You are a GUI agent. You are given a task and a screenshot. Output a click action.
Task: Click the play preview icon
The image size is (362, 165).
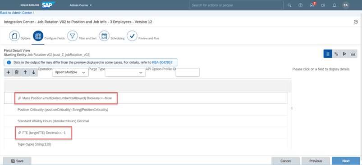pyautogui.click(x=344, y=54)
